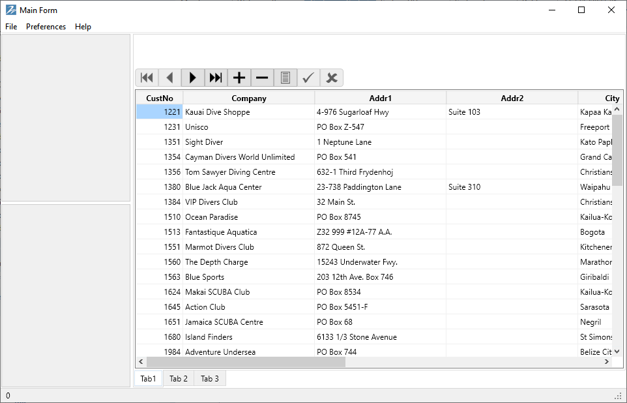Go to the first record in the navigator
This screenshot has height=403, width=627.
(147, 78)
